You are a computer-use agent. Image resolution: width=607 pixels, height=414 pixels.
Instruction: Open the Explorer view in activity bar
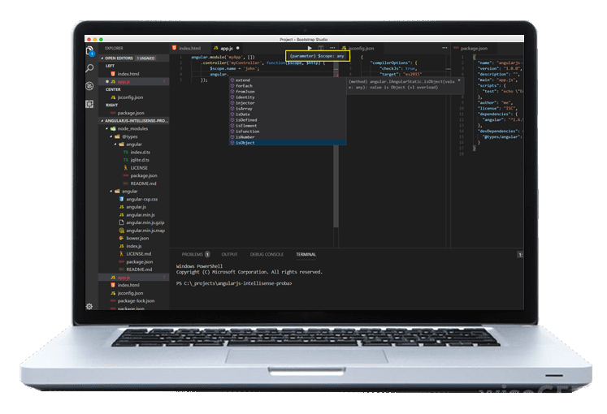point(89,51)
